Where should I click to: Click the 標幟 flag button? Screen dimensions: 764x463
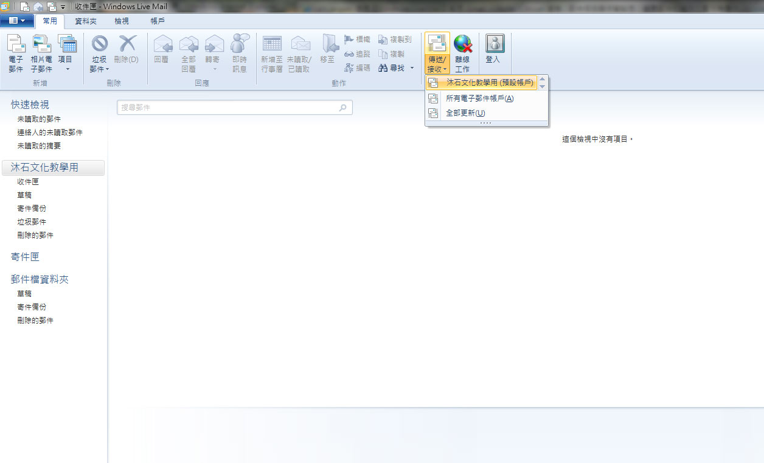coord(357,39)
